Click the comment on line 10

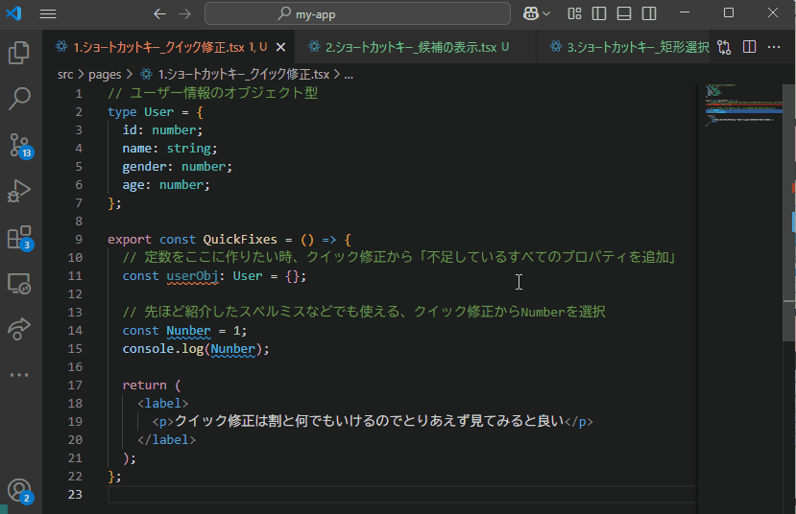401,257
